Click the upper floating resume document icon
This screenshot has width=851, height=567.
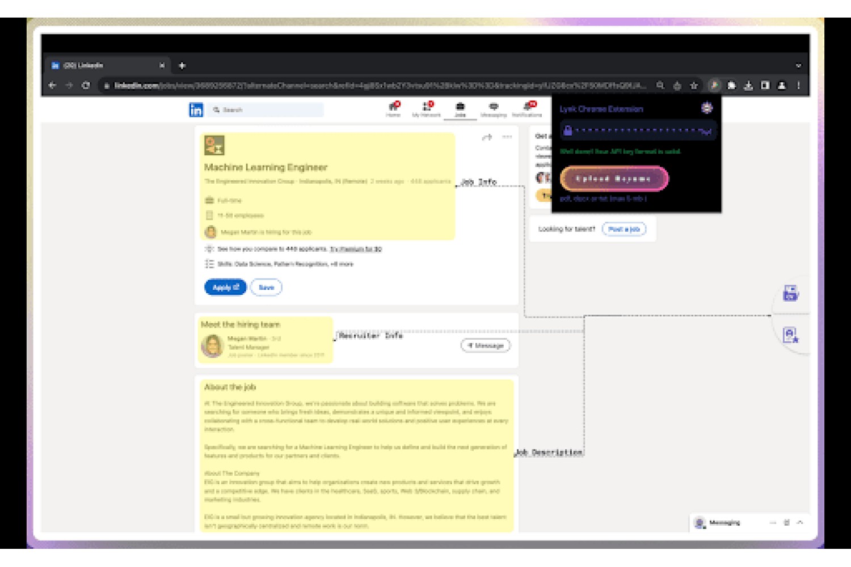[x=790, y=294]
